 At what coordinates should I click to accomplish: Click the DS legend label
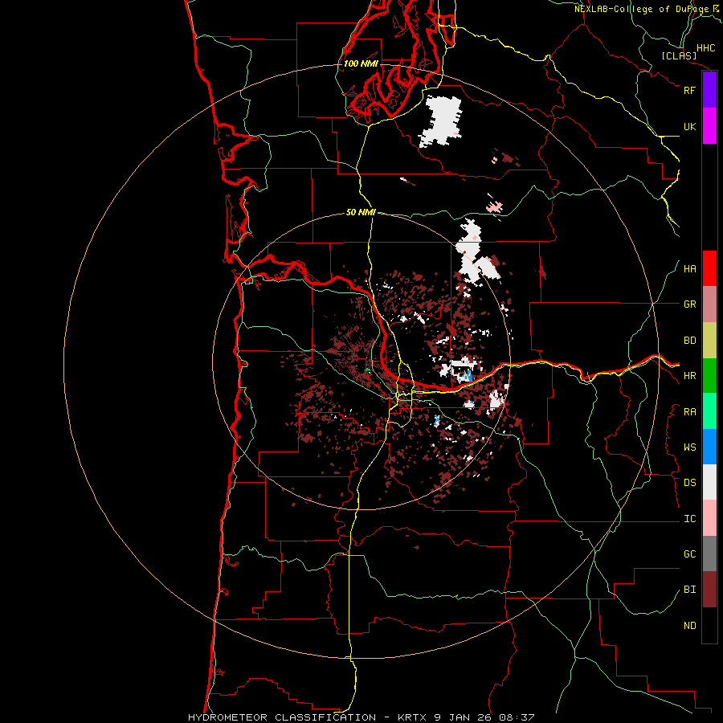tap(689, 483)
